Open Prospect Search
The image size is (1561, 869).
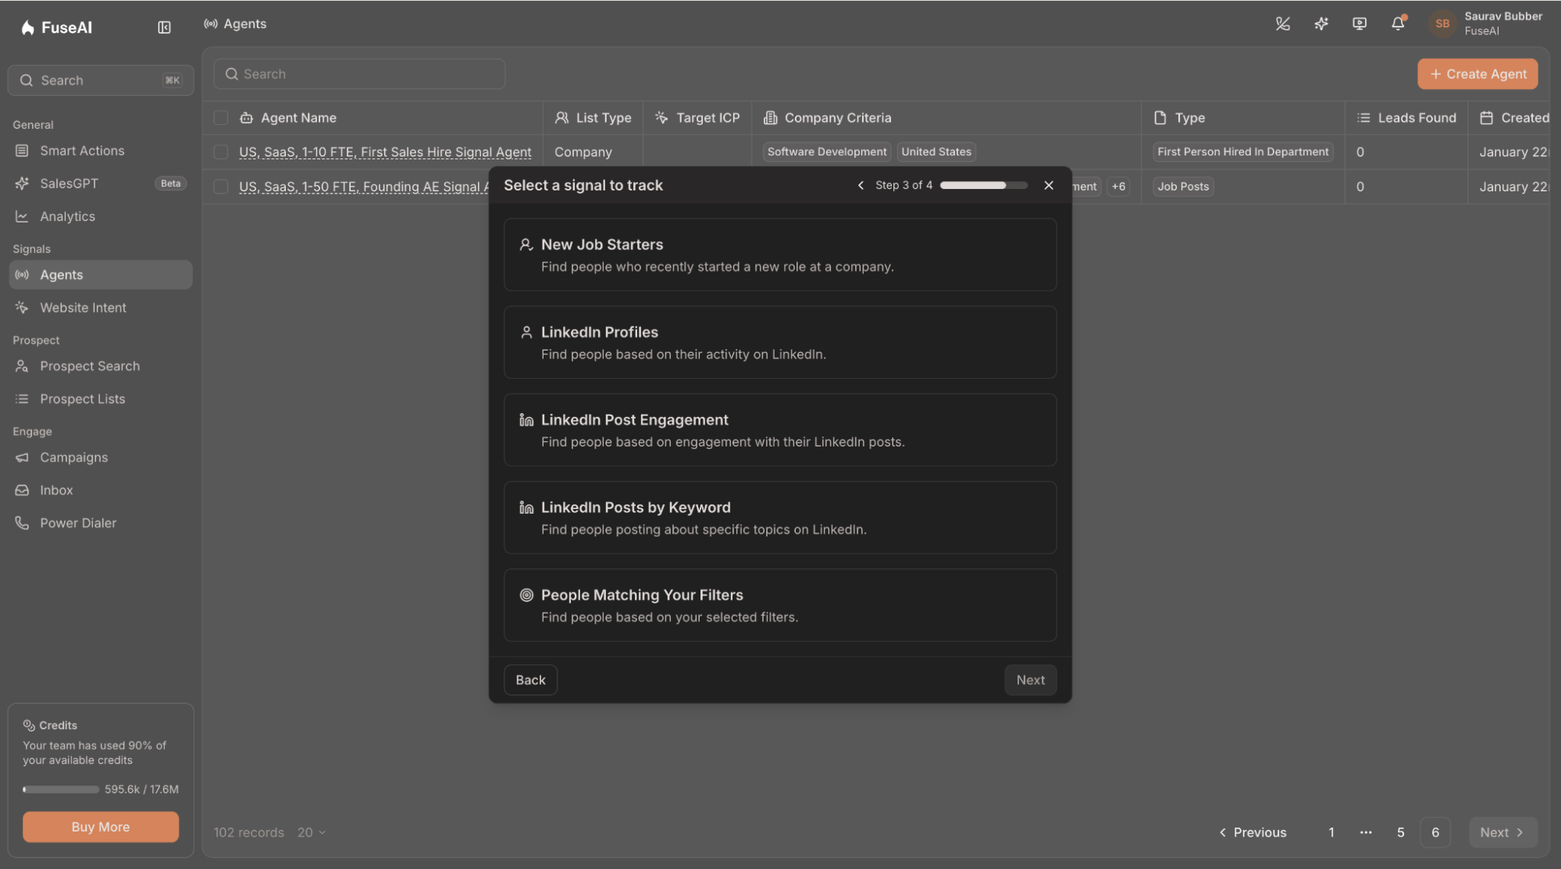click(x=100, y=366)
